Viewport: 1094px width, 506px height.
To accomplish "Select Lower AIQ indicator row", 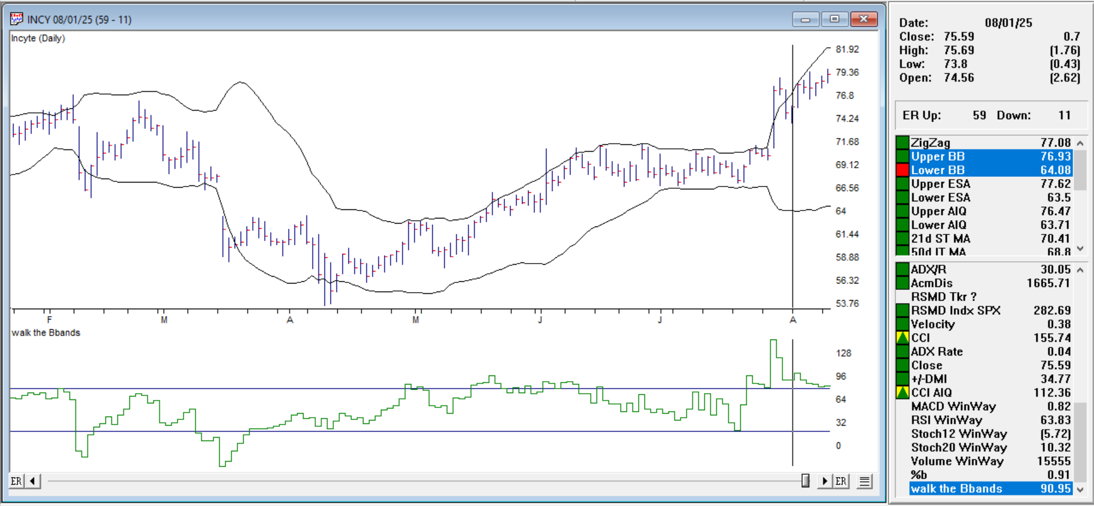I will click(991, 225).
